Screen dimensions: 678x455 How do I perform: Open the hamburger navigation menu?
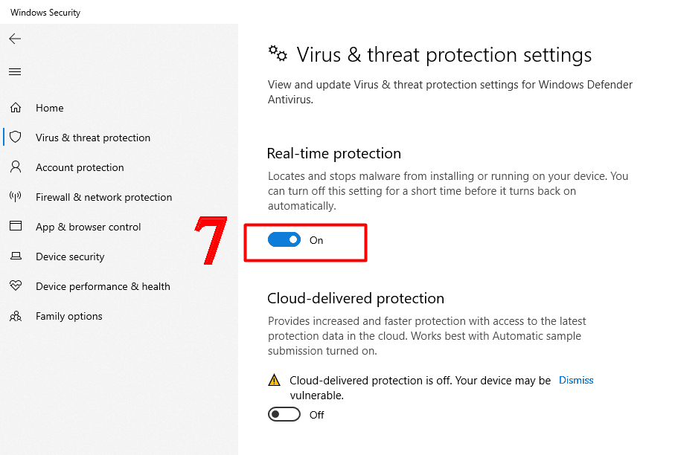pos(15,72)
